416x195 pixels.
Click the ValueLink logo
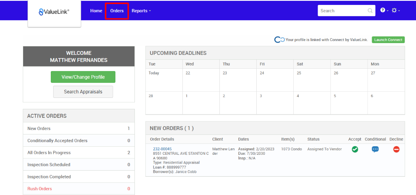click(54, 12)
